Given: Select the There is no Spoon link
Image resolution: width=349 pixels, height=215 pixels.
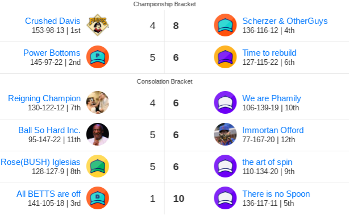Looking at the screenshot, I should [x=276, y=194].
